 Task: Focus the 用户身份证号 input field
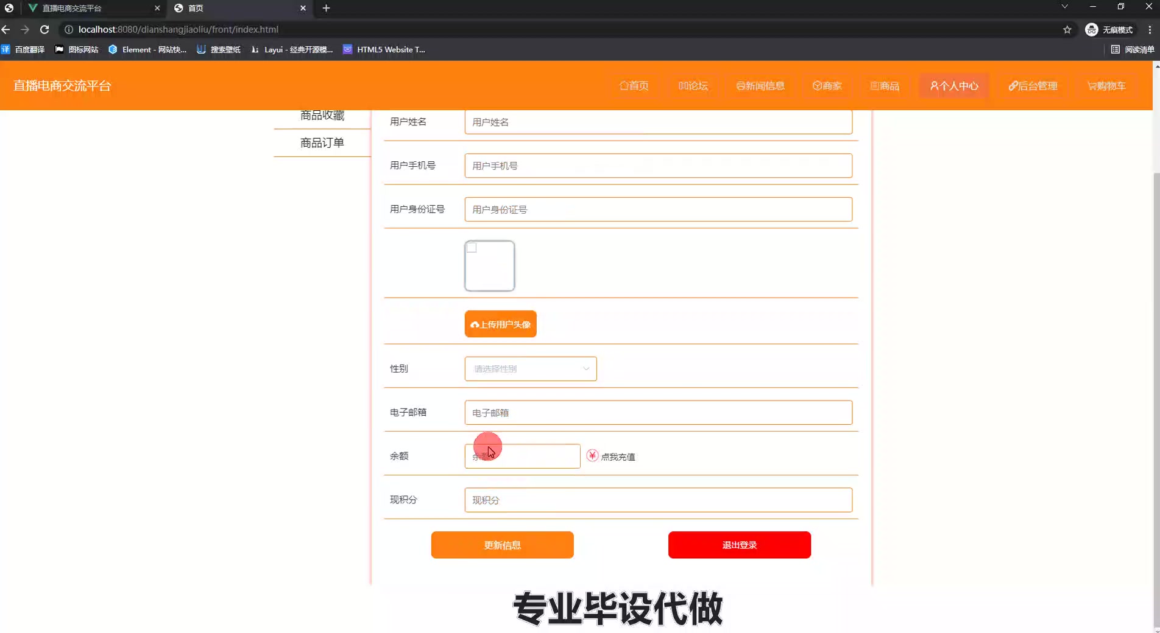point(658,209)
